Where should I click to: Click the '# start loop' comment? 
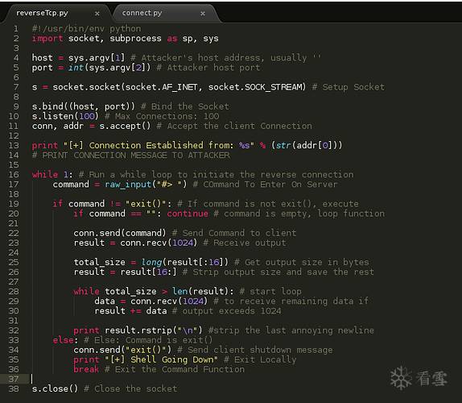[270, 292]
